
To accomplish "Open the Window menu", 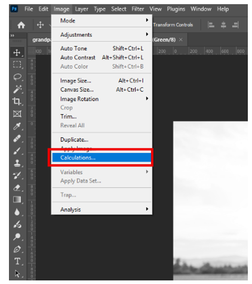I will coord(201,9).
